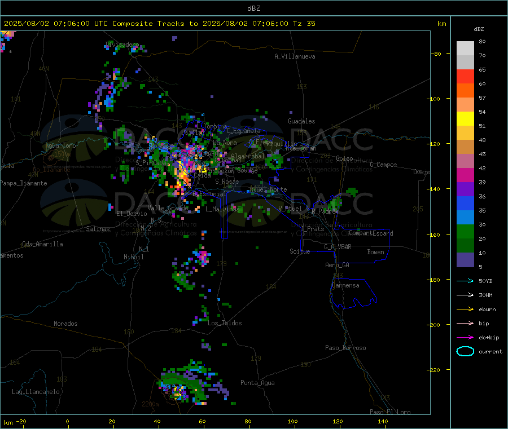Click the white 30HM track arrow in legend
This screenshot has width=508, height=429.
pos(465,295)
